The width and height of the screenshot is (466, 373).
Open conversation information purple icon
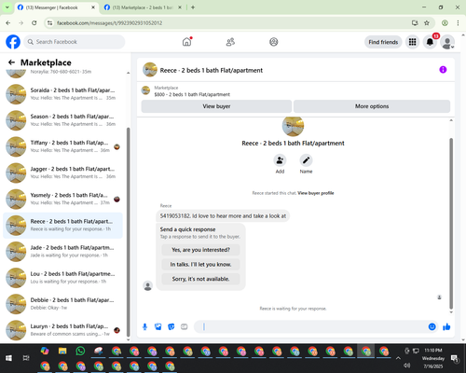[x=443, y=70]
